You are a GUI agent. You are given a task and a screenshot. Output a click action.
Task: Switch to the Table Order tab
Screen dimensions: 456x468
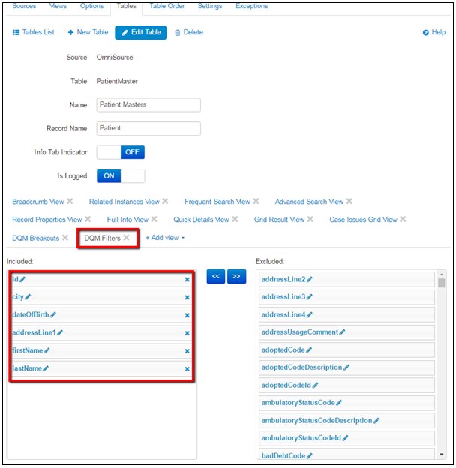click(x=166, y=6)
